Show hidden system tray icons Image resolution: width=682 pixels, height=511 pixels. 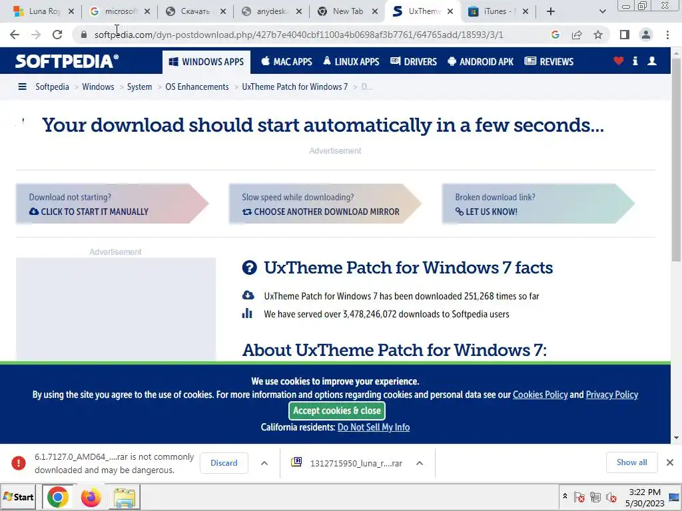point(565,496)
